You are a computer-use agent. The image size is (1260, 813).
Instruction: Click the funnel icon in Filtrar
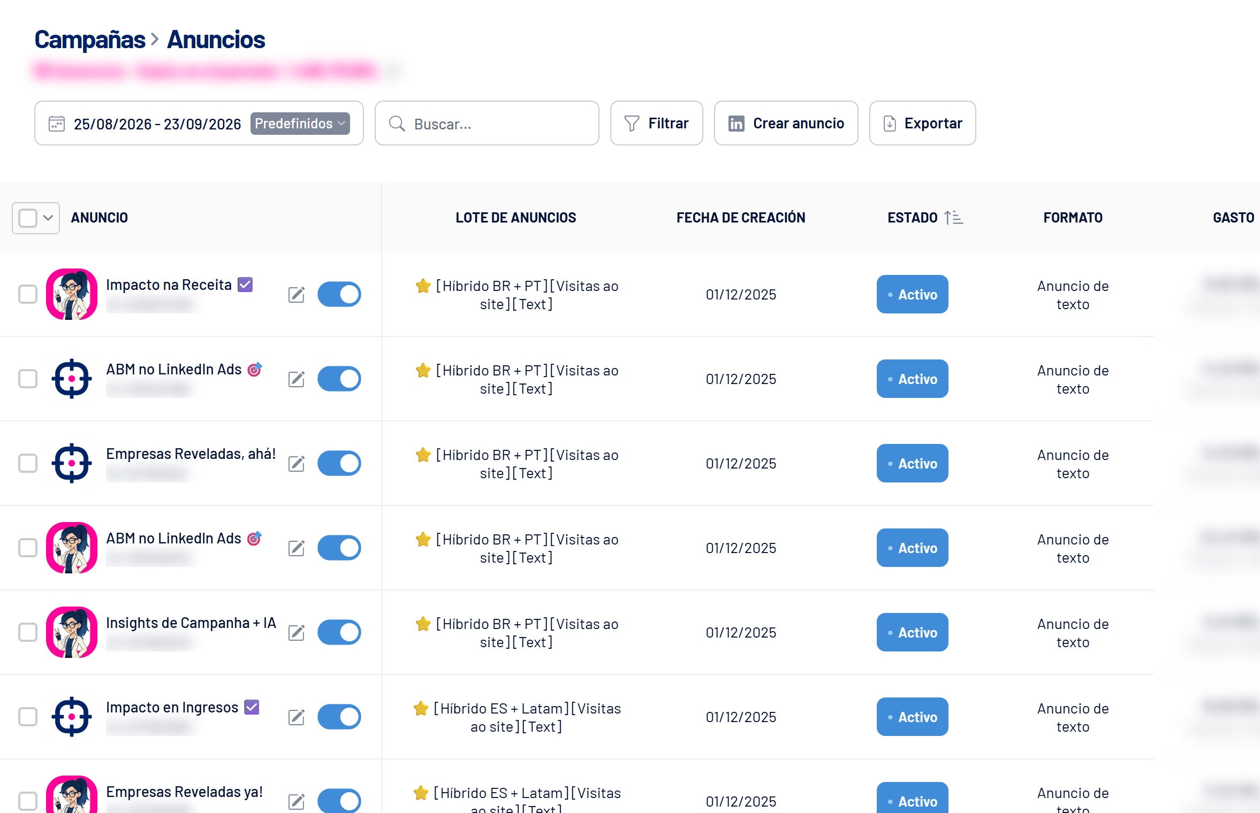(x=632, y=124)
